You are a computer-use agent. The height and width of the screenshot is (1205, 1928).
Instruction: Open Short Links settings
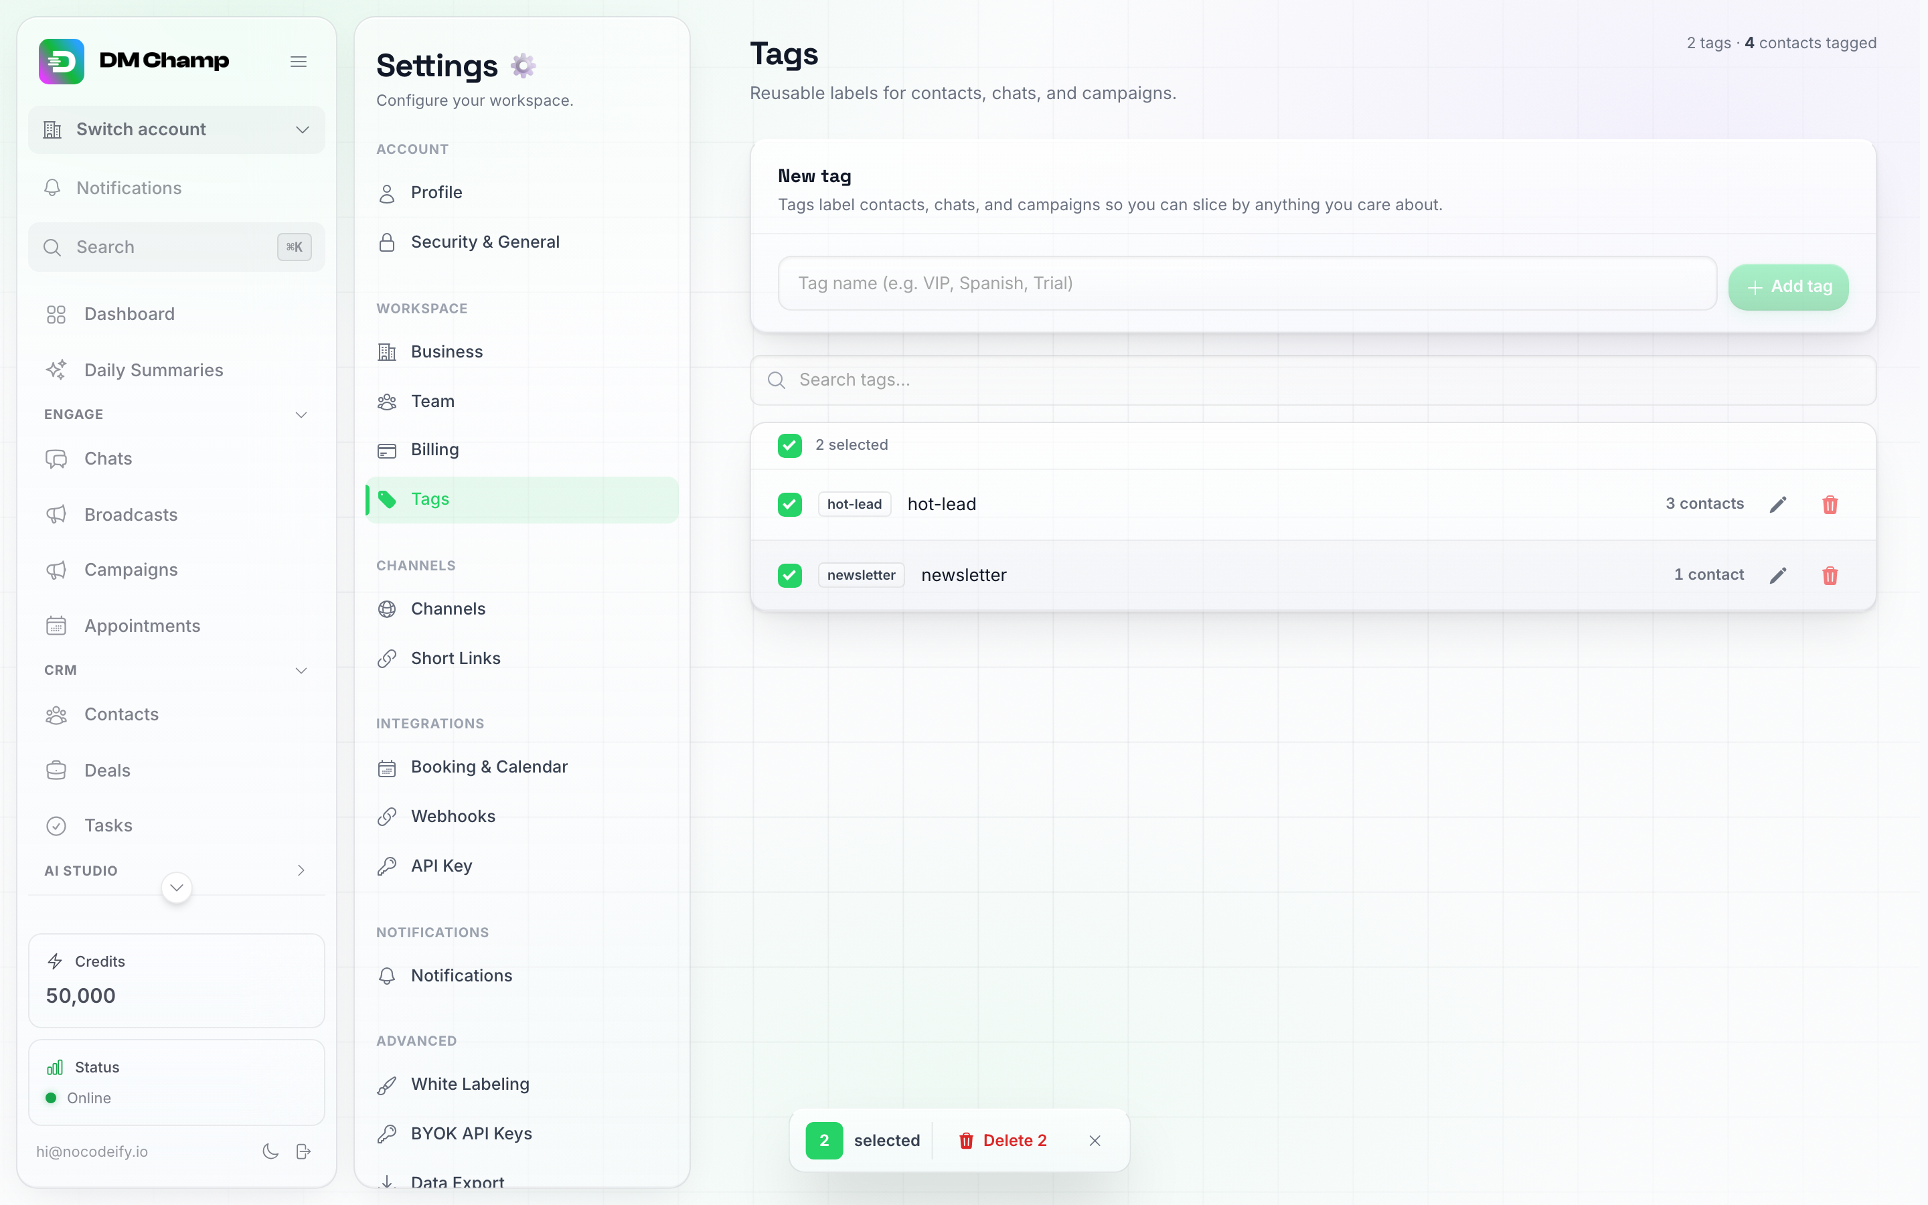[522, 658]
